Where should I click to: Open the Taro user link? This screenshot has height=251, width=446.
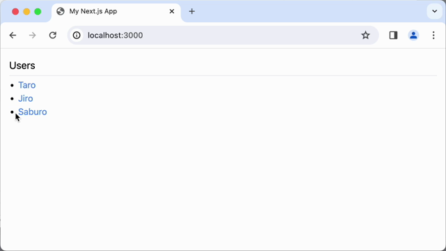pyautogui.click(x=27, y=85)
